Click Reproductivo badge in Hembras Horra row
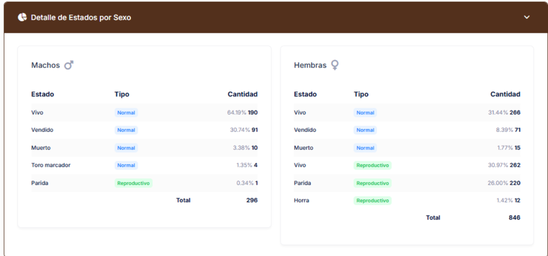 (372, 201)
